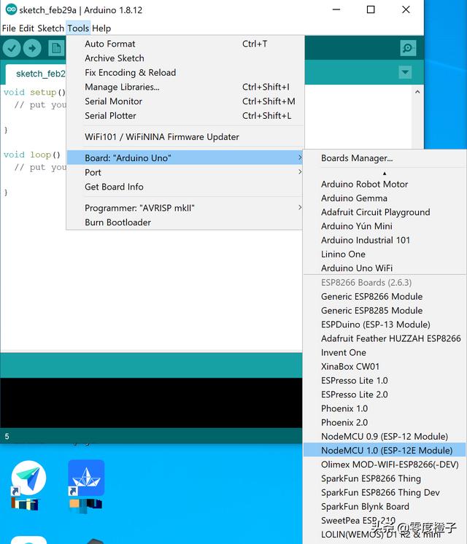The width and height of the screenshot is (467, 544).
Task: Open Serial Plotter entry
Action: pyautogui.click(x=185, y=115)
